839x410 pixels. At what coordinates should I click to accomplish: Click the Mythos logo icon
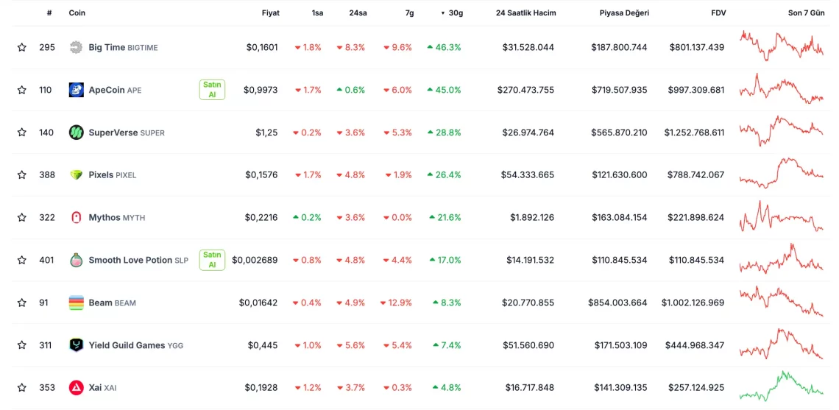point(76,217)
